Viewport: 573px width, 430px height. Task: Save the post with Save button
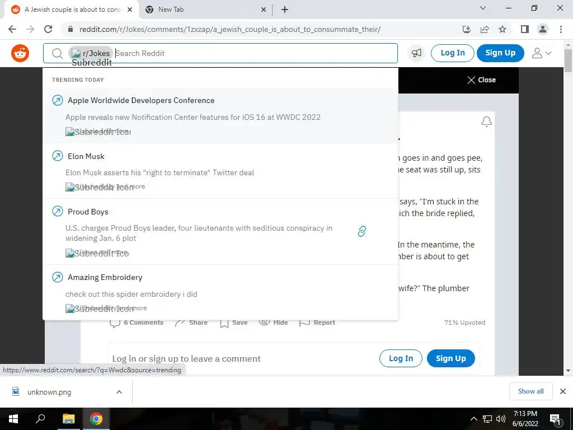point(234,322)
